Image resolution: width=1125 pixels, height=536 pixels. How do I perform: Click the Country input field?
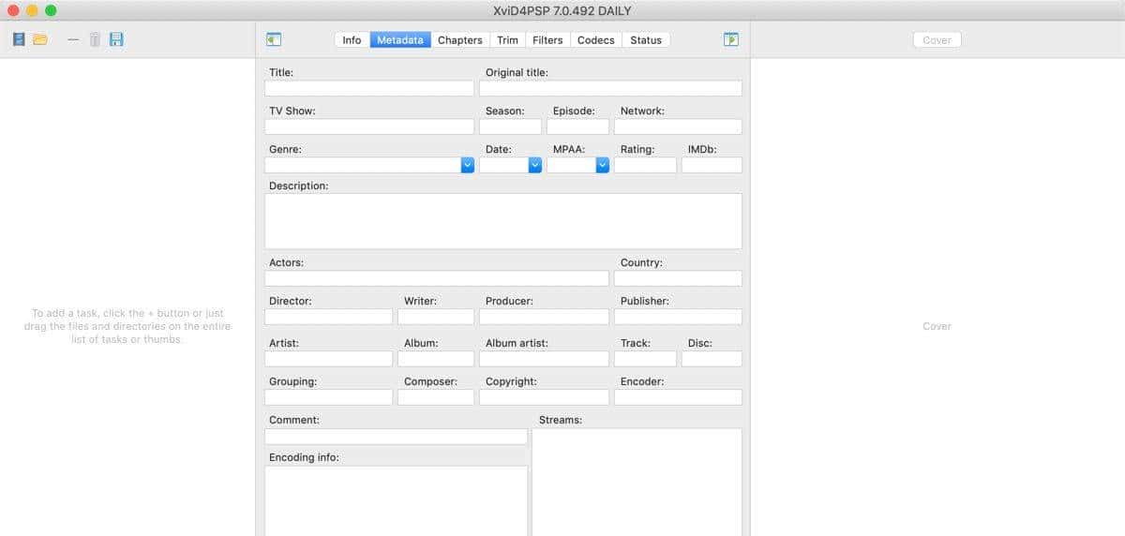coord(678,278)
